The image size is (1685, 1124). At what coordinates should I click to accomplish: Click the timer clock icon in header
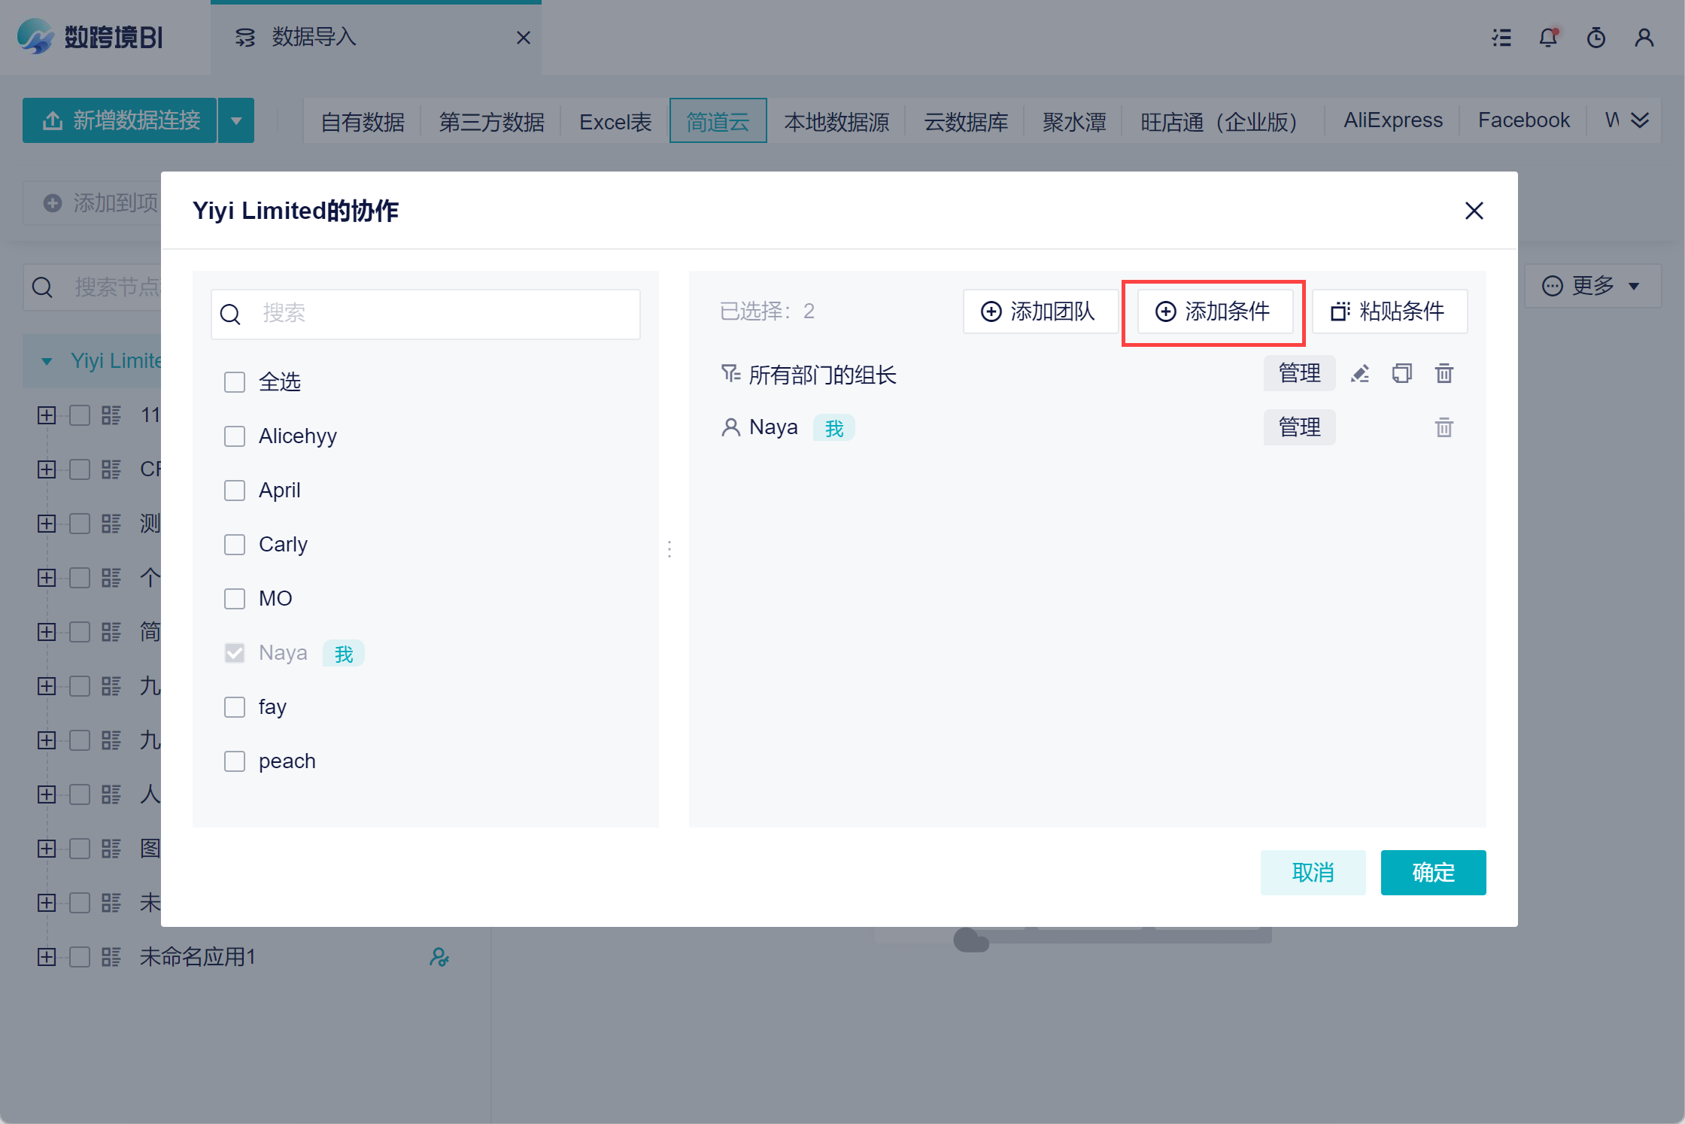(x=1596, y=38)
